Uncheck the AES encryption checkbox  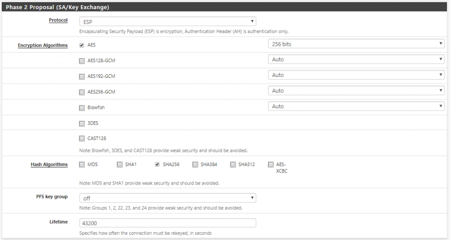click(82, 45)
